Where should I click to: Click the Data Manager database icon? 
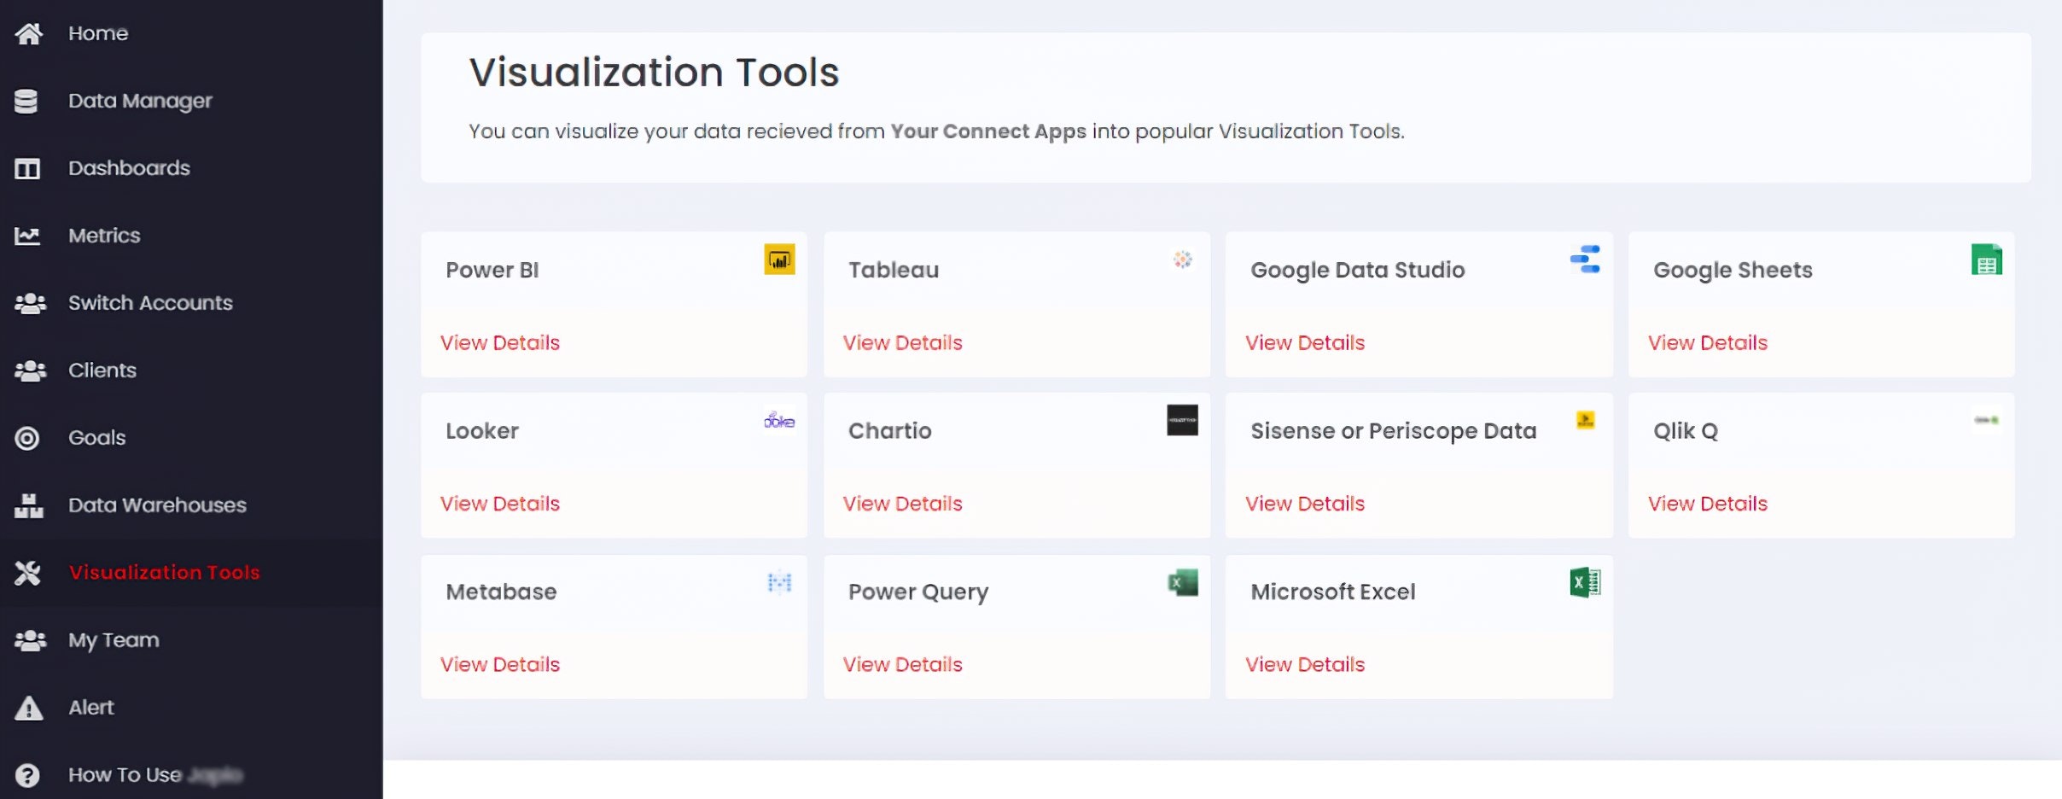pyautogui.click(x=26, y=101)
